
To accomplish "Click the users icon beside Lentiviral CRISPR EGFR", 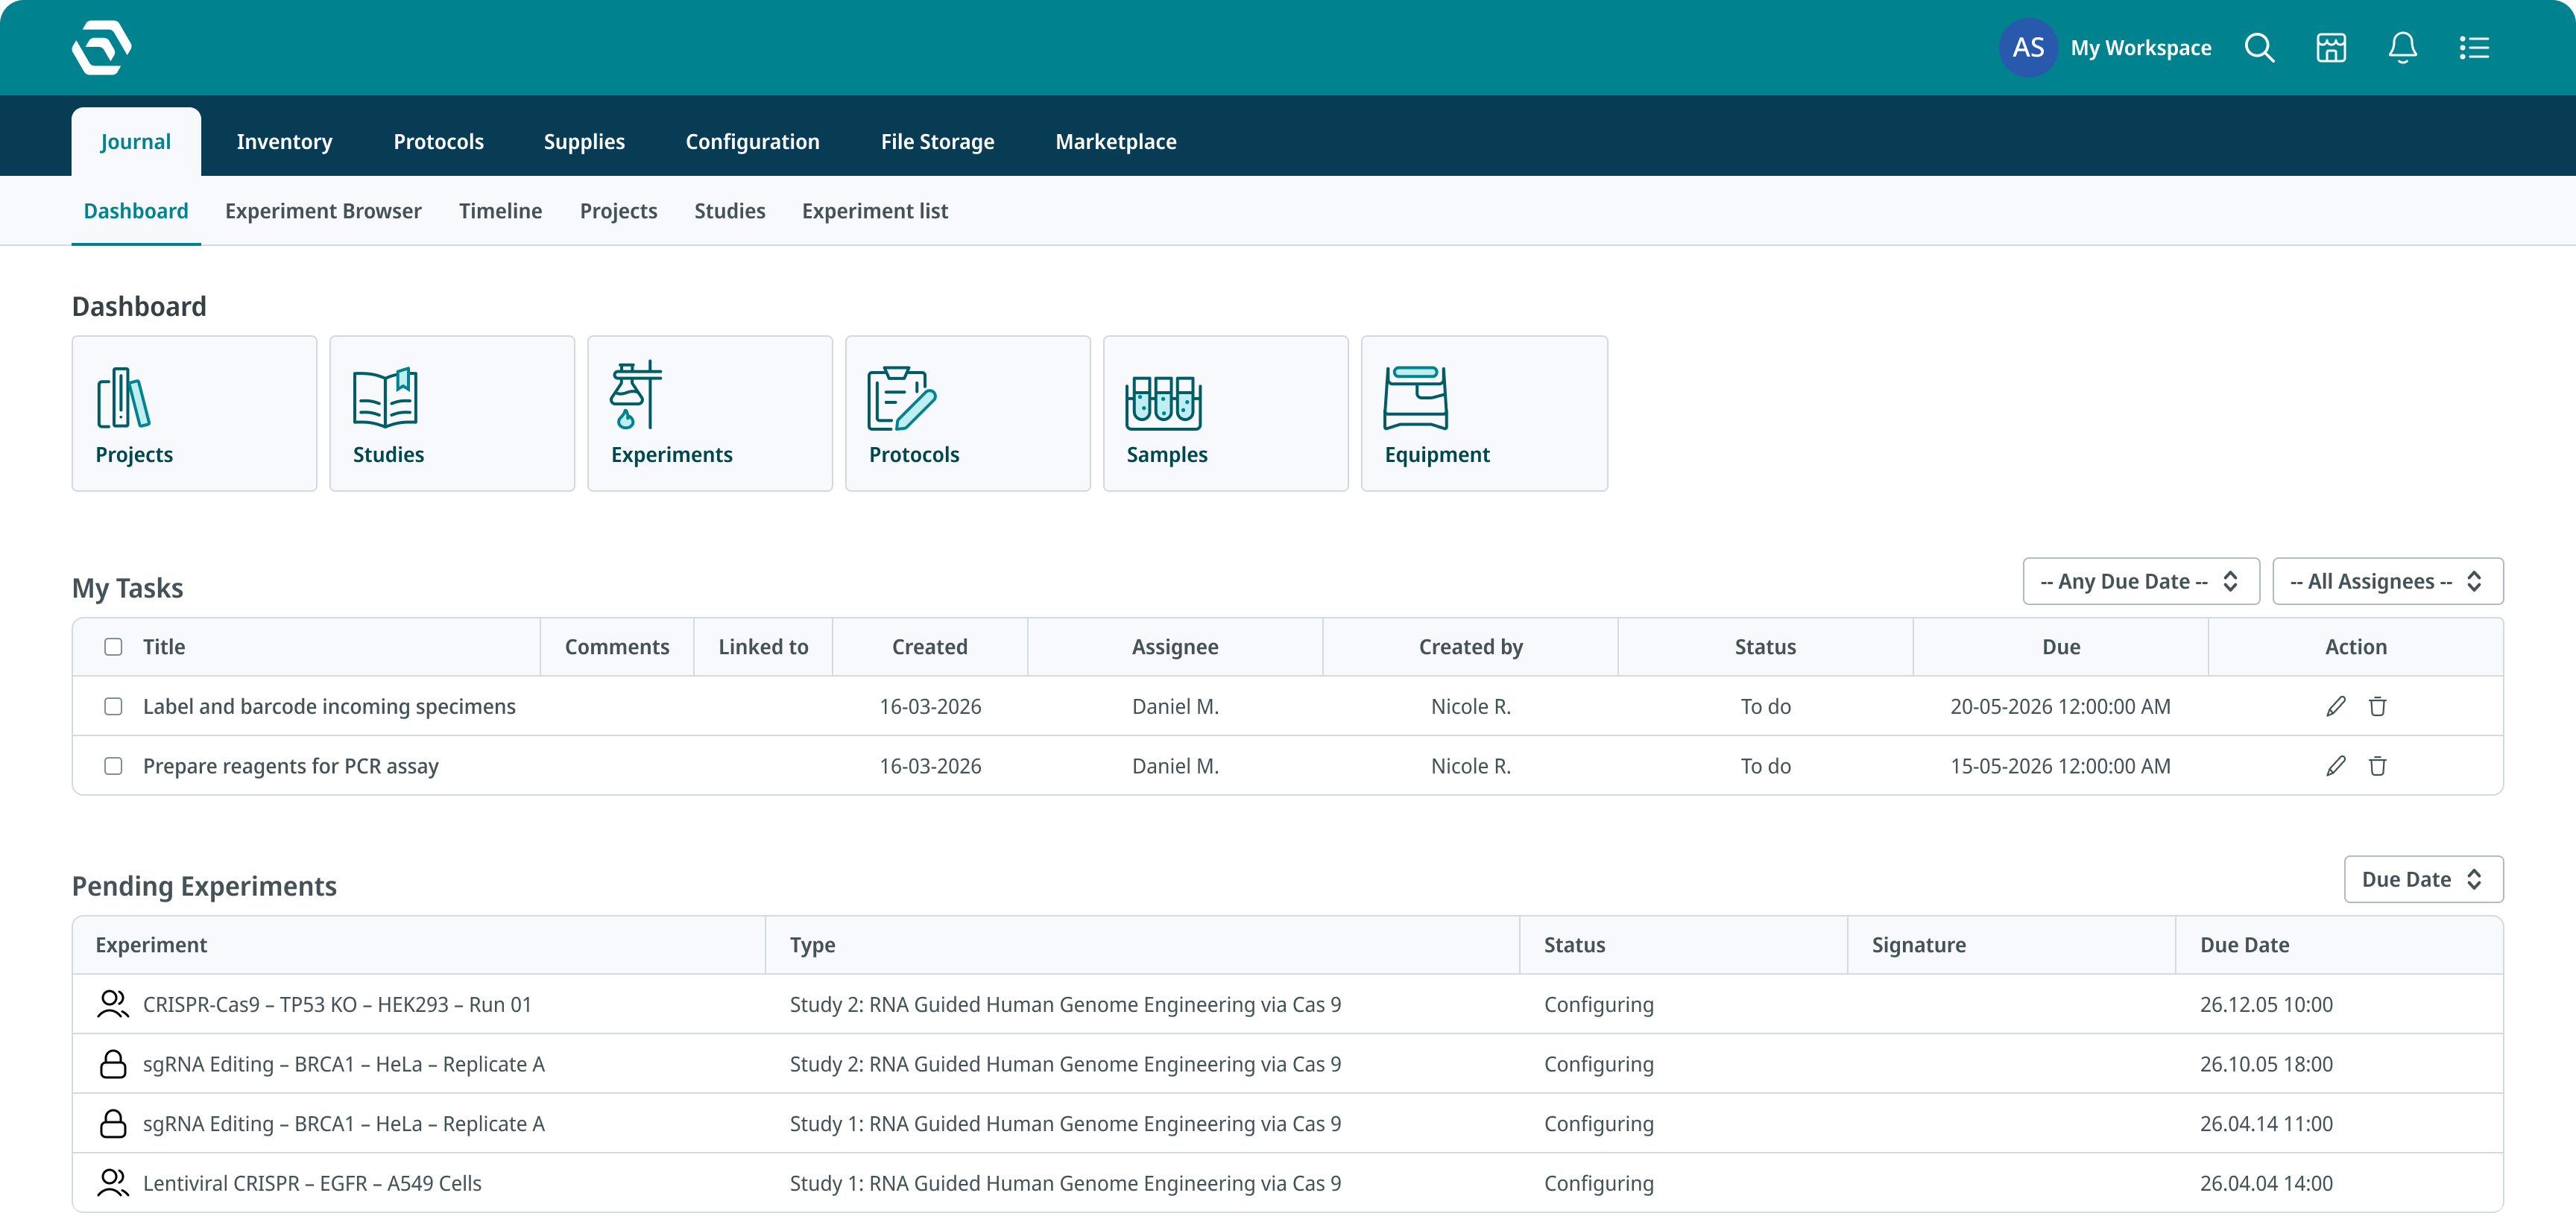I will pos(113,1183).
